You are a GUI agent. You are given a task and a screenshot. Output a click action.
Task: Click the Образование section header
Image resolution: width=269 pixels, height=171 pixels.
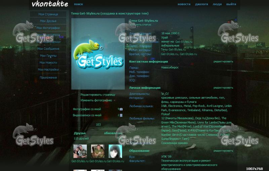(139, 151)
